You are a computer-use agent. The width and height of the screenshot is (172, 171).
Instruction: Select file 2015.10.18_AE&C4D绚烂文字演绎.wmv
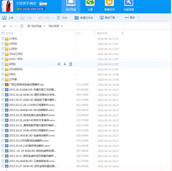coord(32,120)
